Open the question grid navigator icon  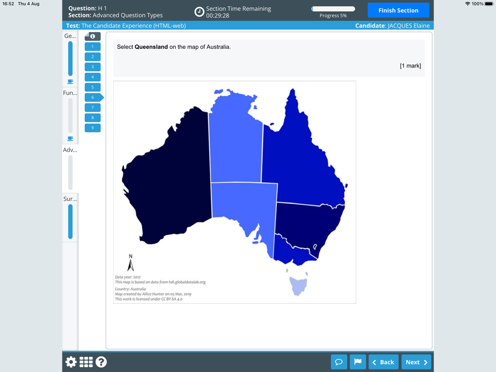86,361
